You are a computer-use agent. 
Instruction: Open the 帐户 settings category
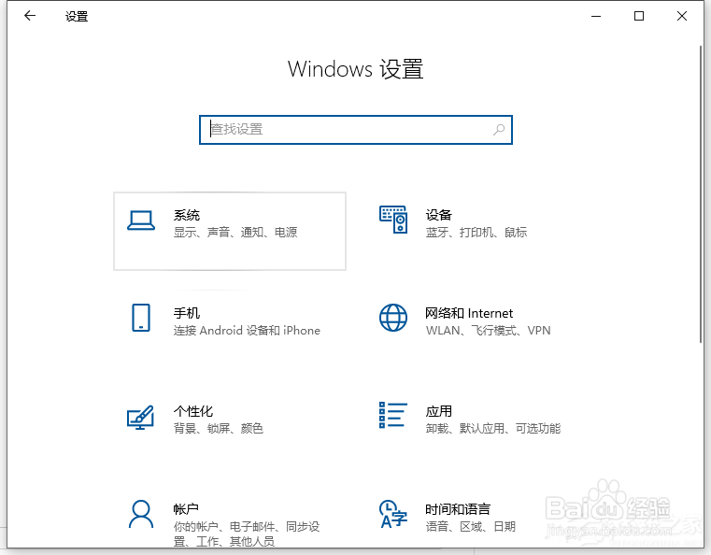coord(230,517)
